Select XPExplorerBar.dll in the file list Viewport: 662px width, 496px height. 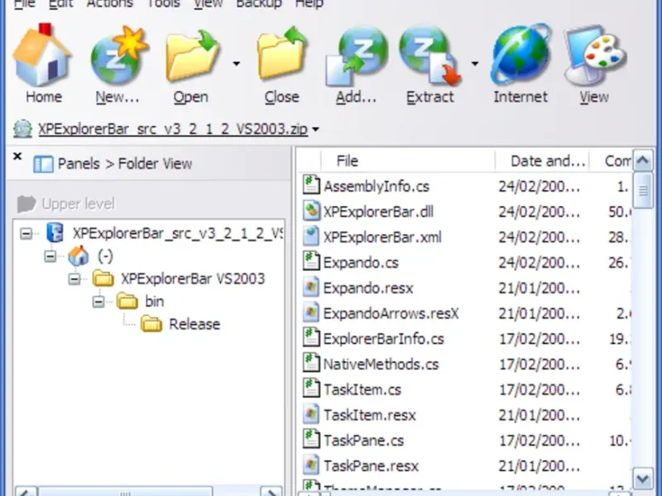coord(378,212)
